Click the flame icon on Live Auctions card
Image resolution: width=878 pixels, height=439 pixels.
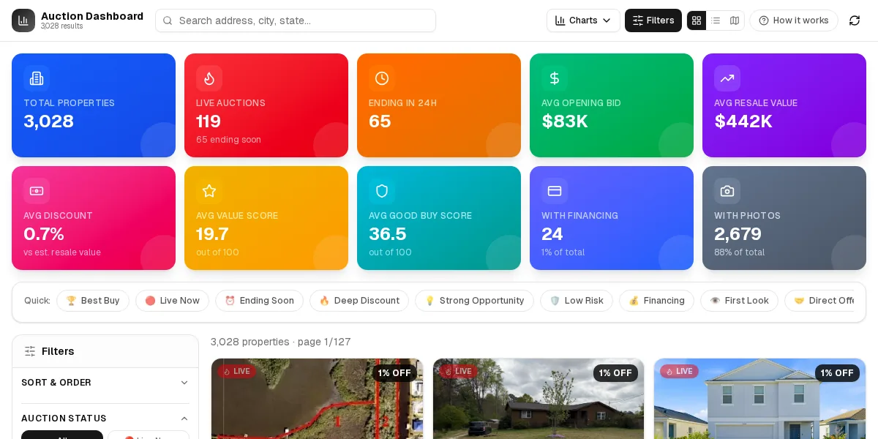coord(209,78)
